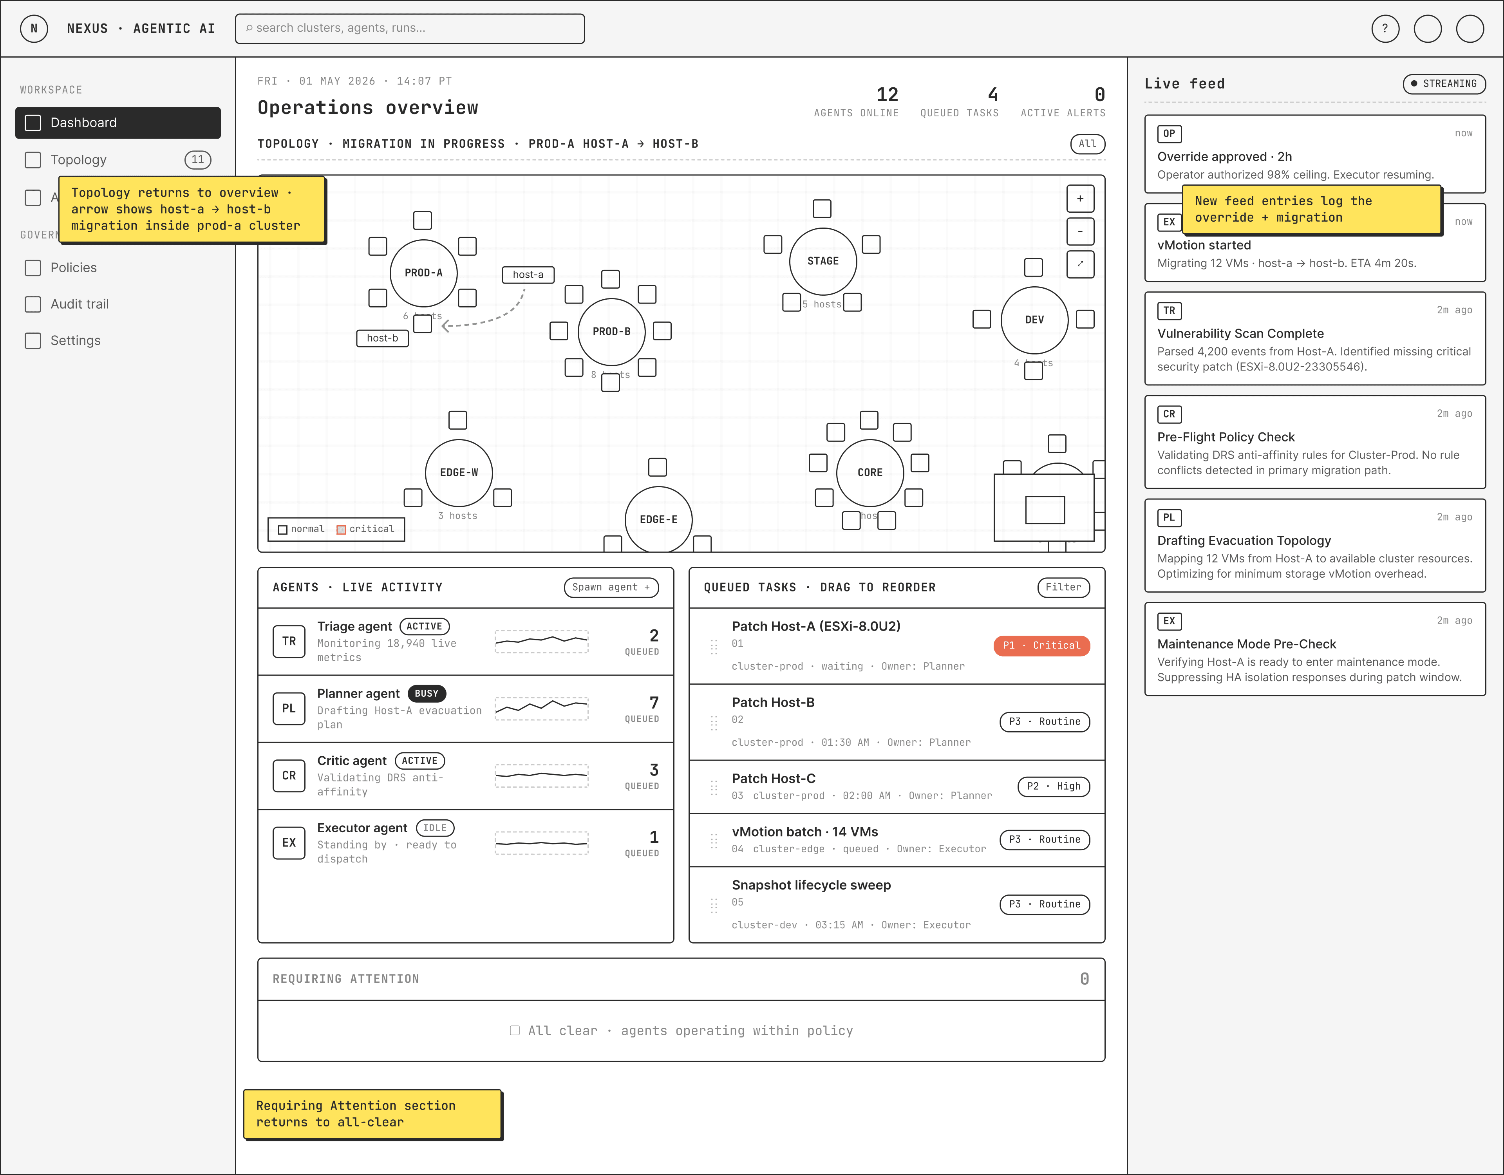The height and width of the screenshot is (1175, 1504).
Task: Zoom in the topology map with plus button
Action: [1080, 198]
